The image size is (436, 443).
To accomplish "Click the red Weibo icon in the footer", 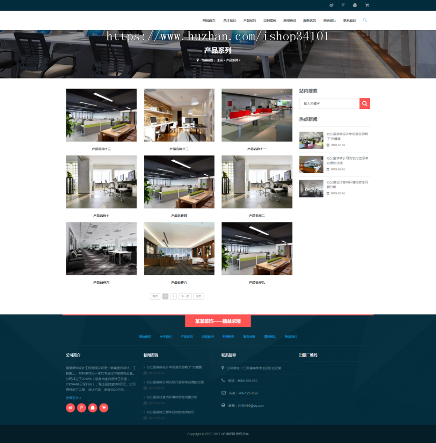I will click(x=70, y=408).
